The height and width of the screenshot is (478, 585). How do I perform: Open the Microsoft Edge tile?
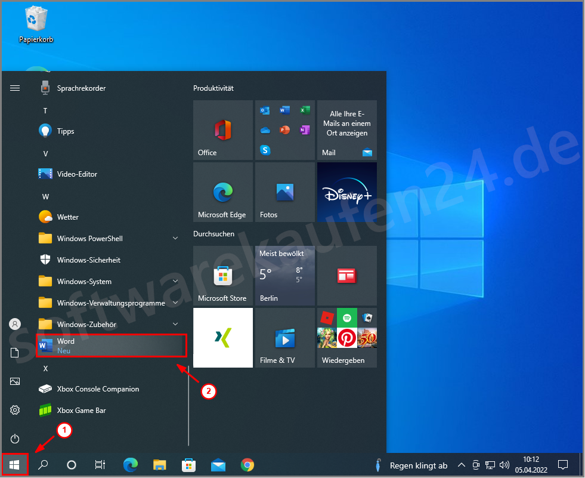pos(223,192)
